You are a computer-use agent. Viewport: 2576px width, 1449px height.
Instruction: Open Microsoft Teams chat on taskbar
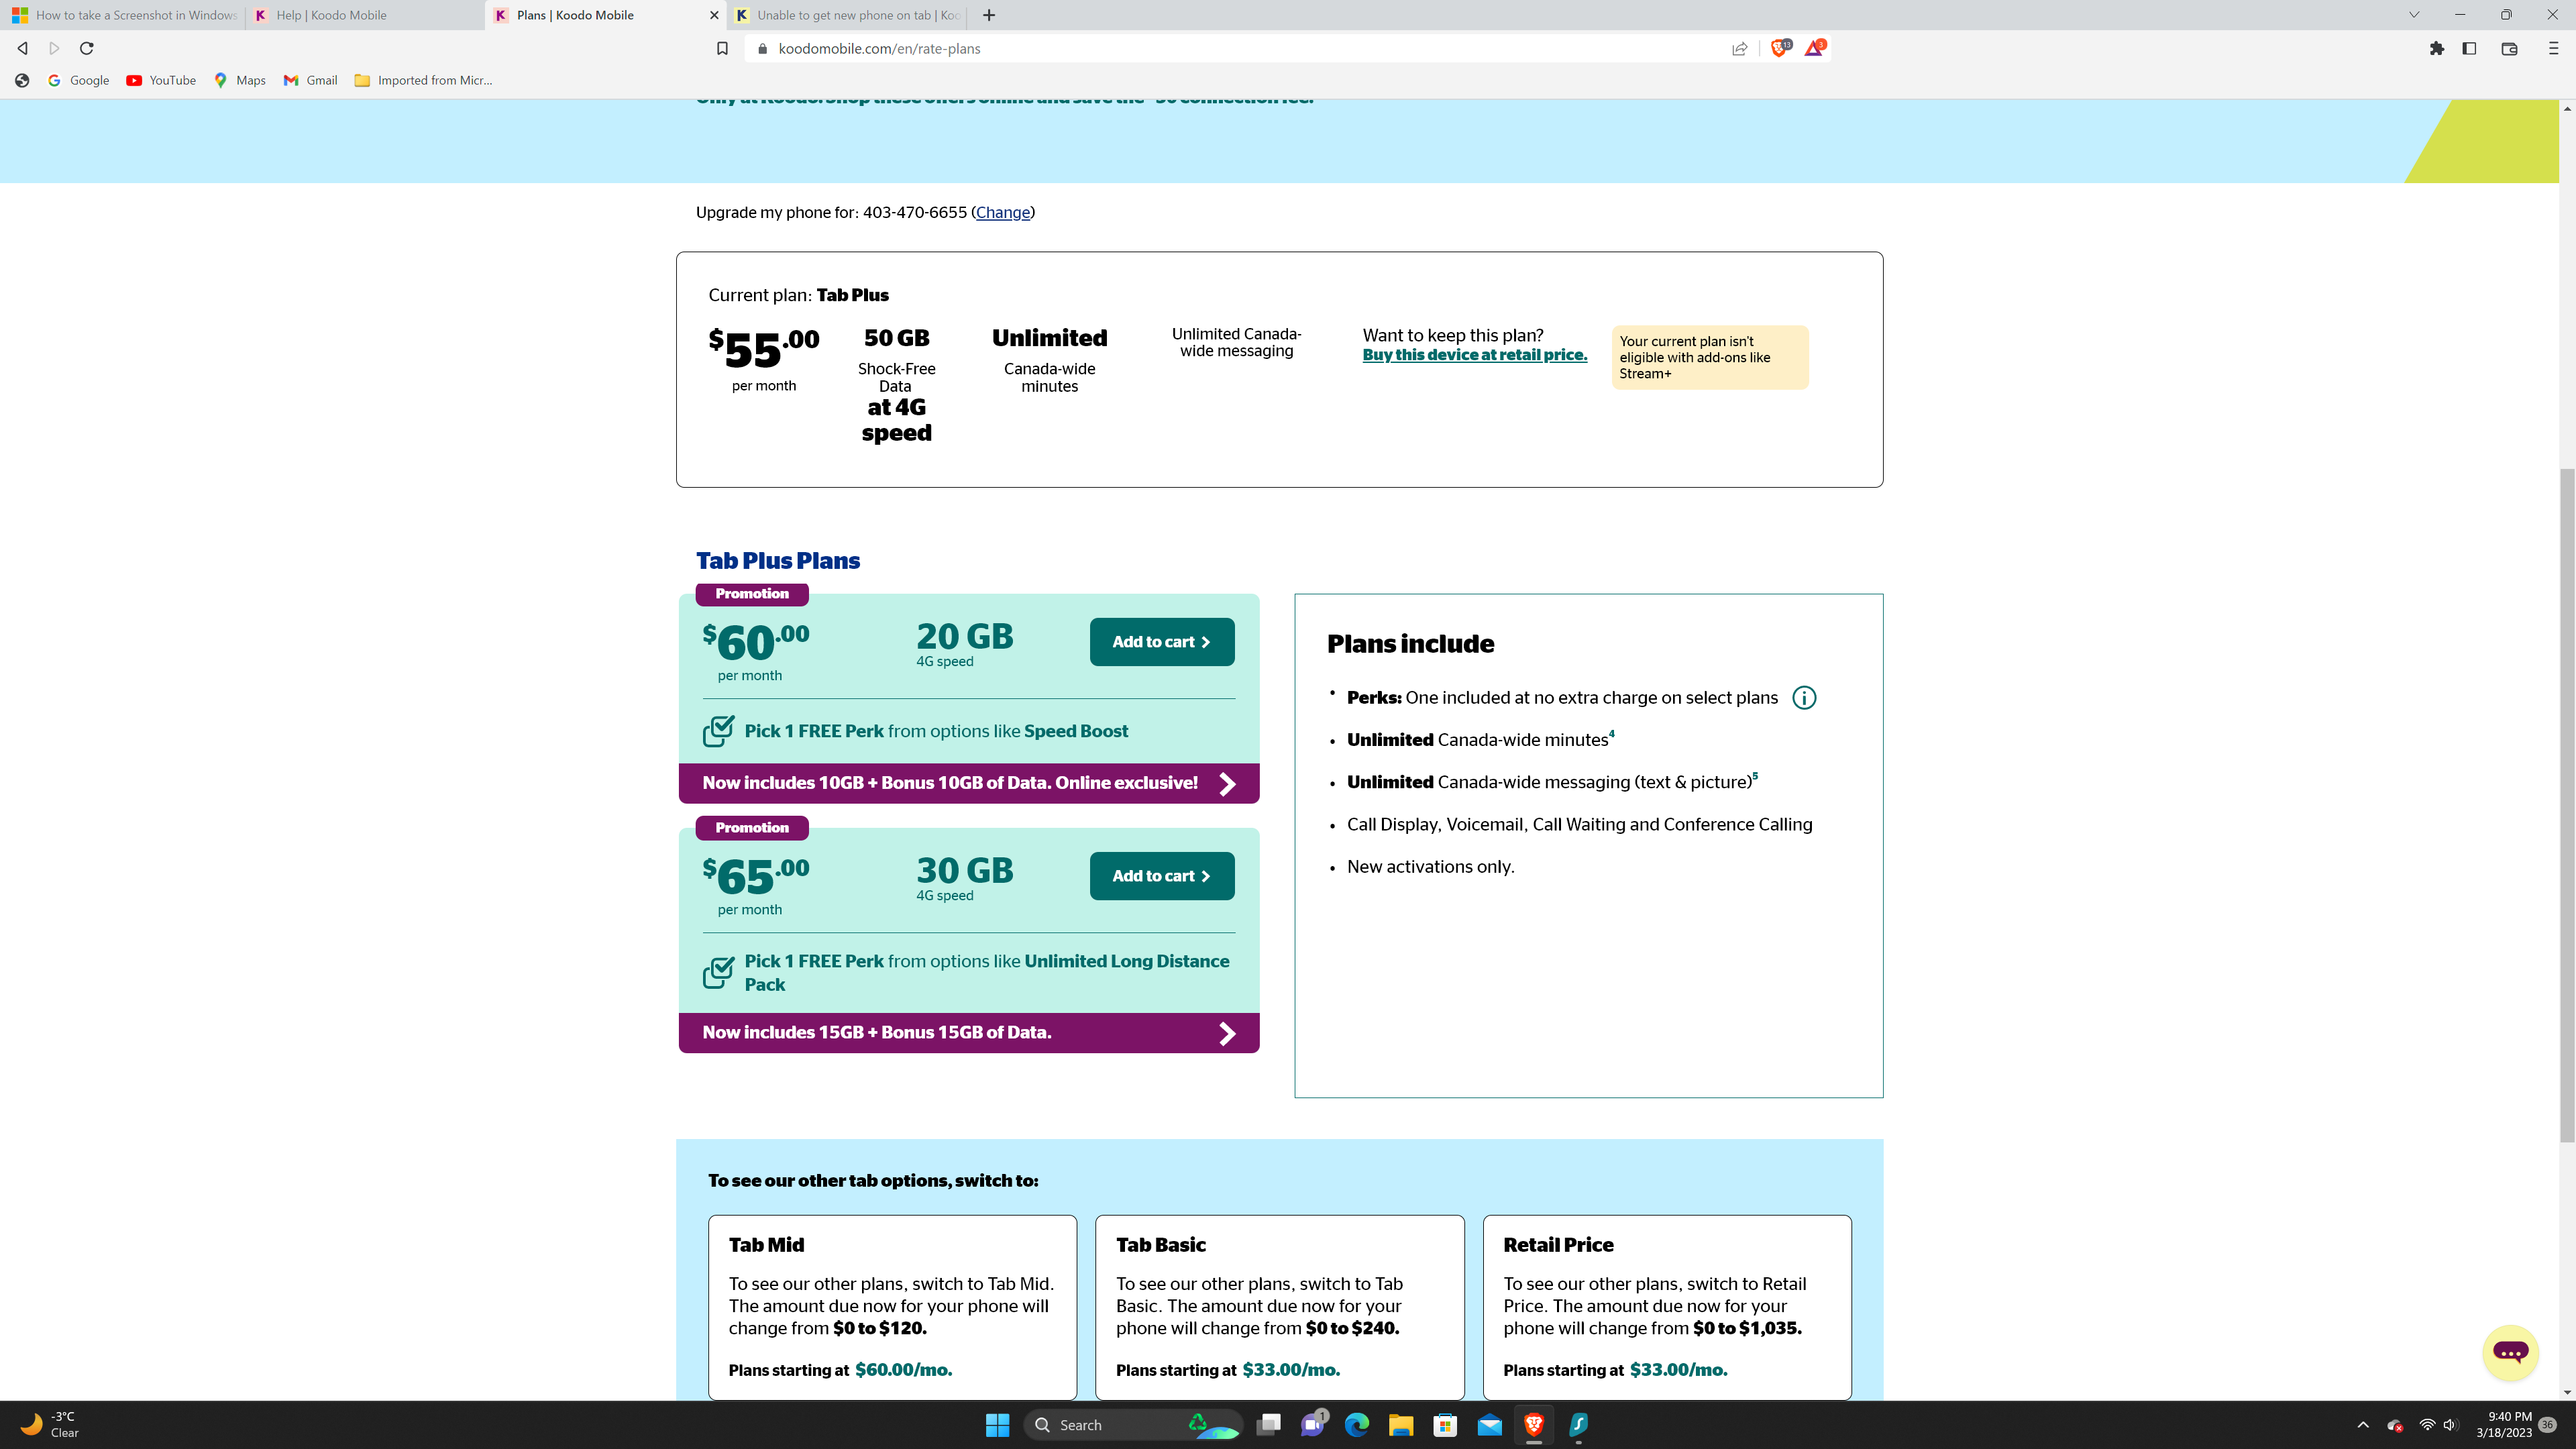pos(1313,1425)
